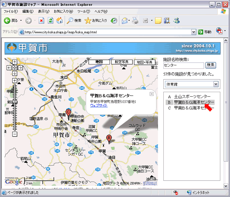The image size is (230, 197).
Task: Expand the address bar dropdown arrow
Action: click(x=194, y=32)
